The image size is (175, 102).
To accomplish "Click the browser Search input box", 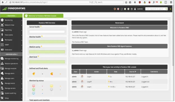I will point(109,2).
